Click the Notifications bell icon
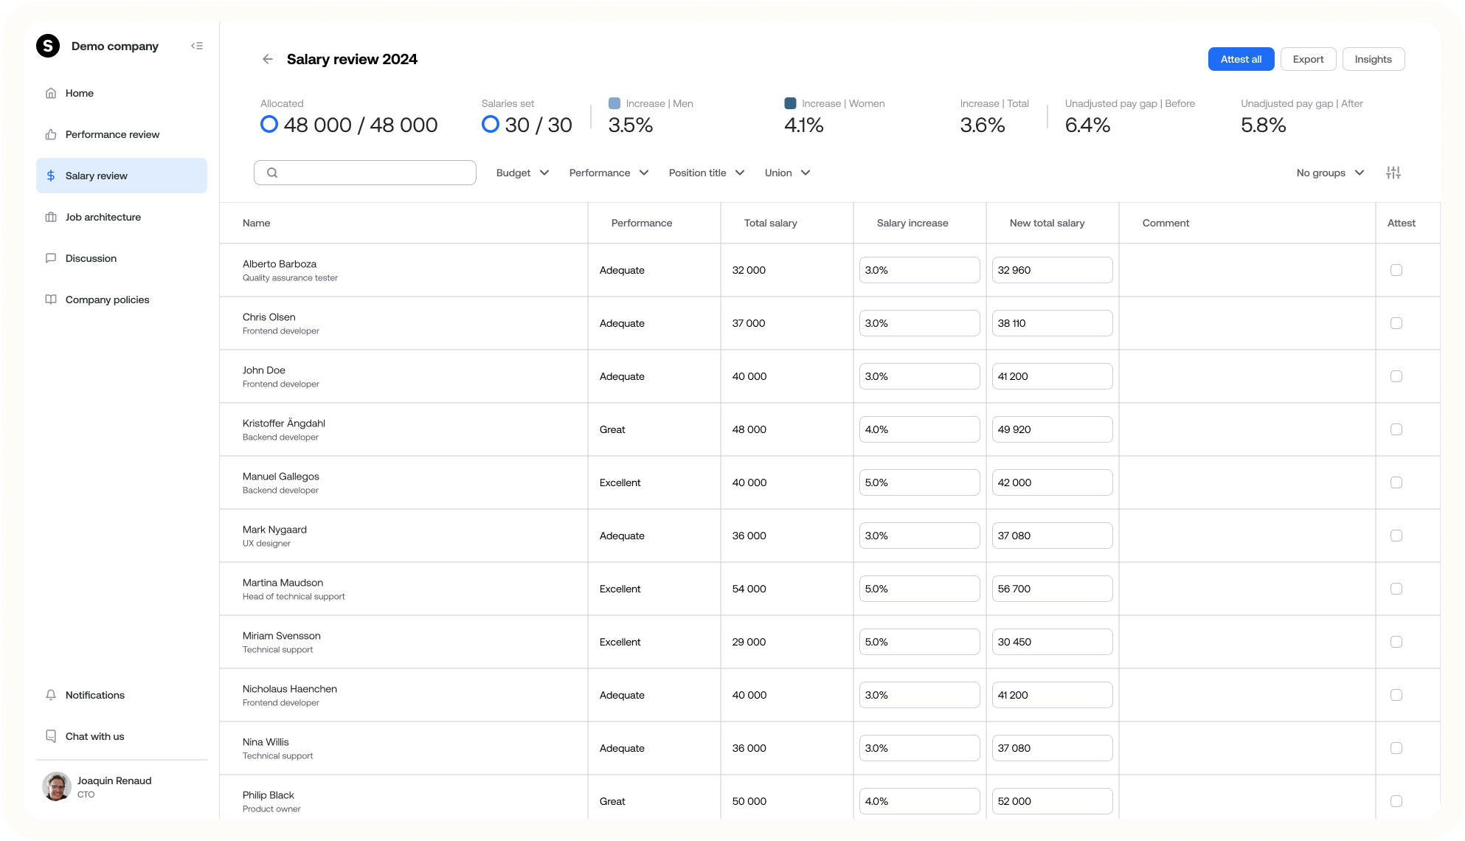The height and width of the screenshot is (841, 1465). click(51, 695)
